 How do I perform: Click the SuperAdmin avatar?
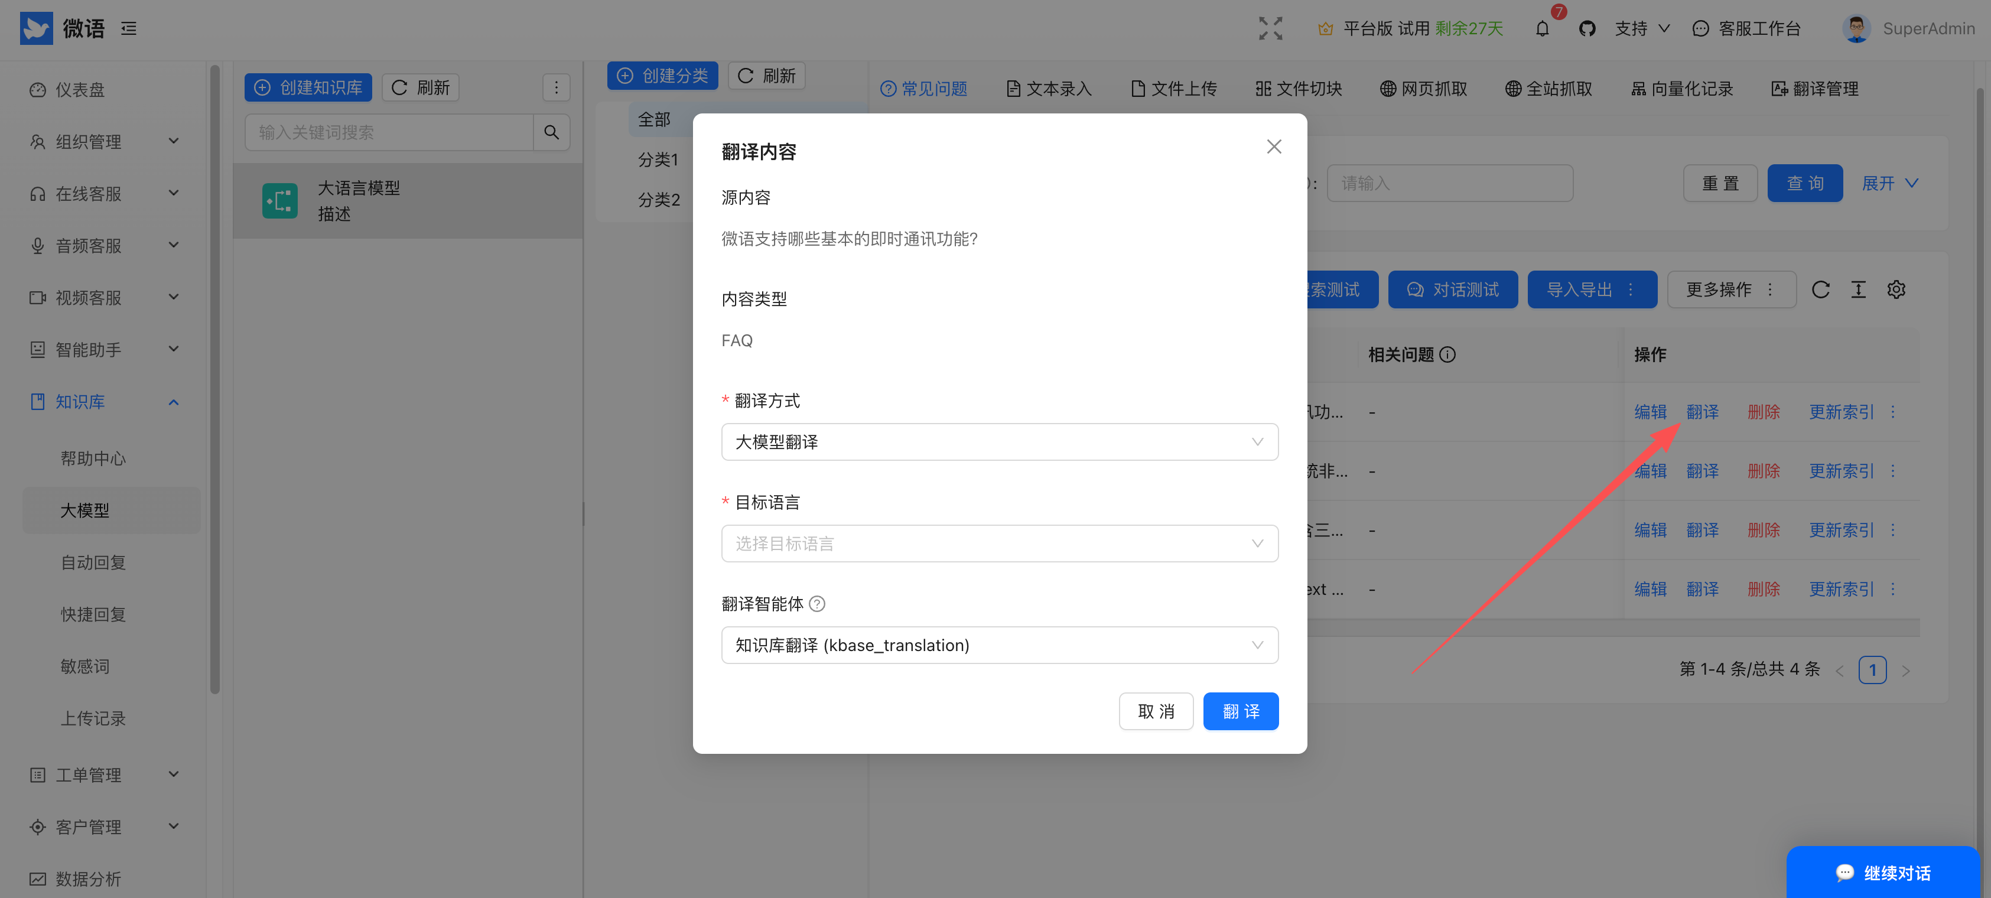click(x=1856, y=28)
